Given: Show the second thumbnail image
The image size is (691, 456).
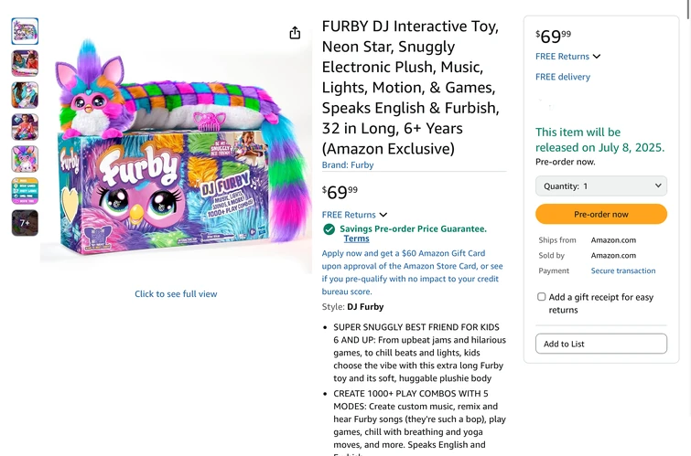Looking at the screenshot, I should 25,63.
